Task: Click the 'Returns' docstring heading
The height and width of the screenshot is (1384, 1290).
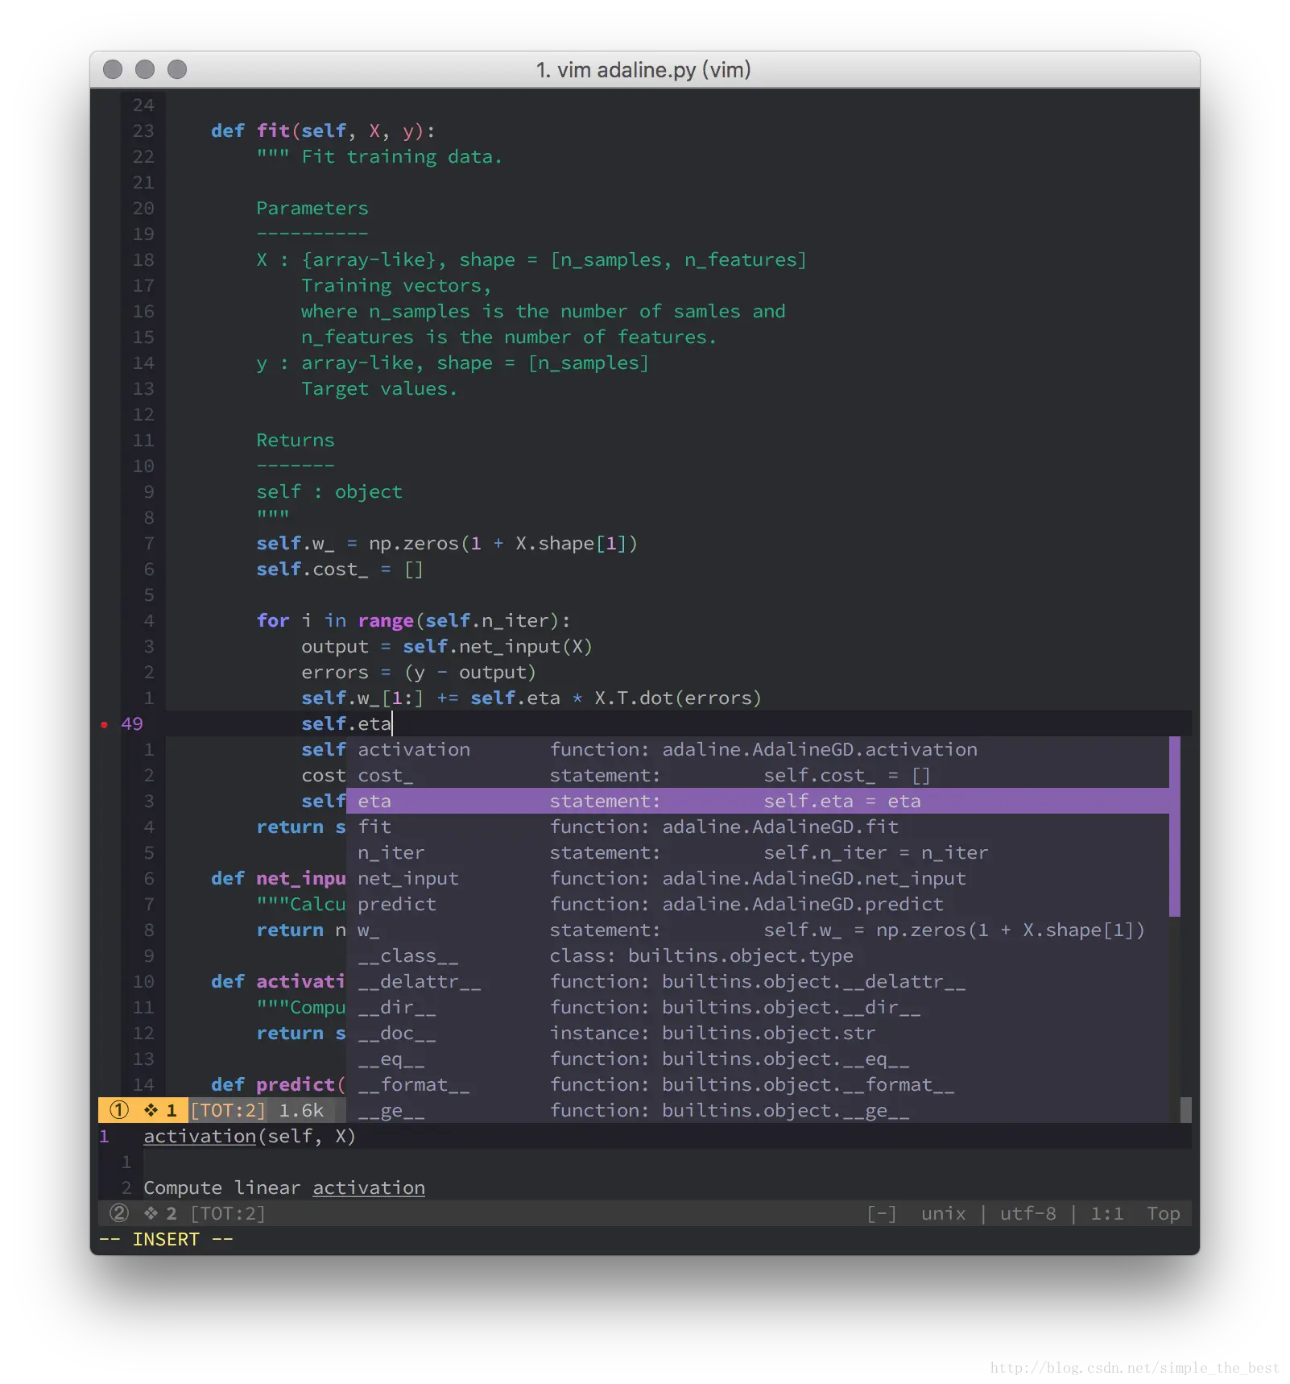Action: [296, 440]
